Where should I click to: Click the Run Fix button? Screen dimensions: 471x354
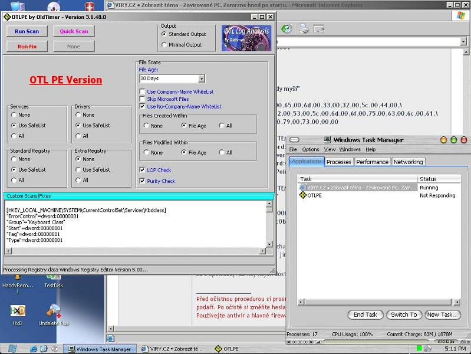(x=27, y=47)
